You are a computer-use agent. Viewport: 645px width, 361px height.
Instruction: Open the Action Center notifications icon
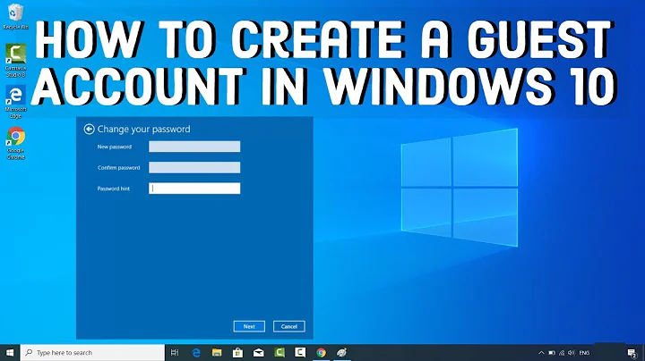[x=632, y=353]
